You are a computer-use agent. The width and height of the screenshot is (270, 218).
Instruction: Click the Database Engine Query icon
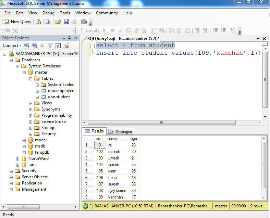click(x=38, y=22)
